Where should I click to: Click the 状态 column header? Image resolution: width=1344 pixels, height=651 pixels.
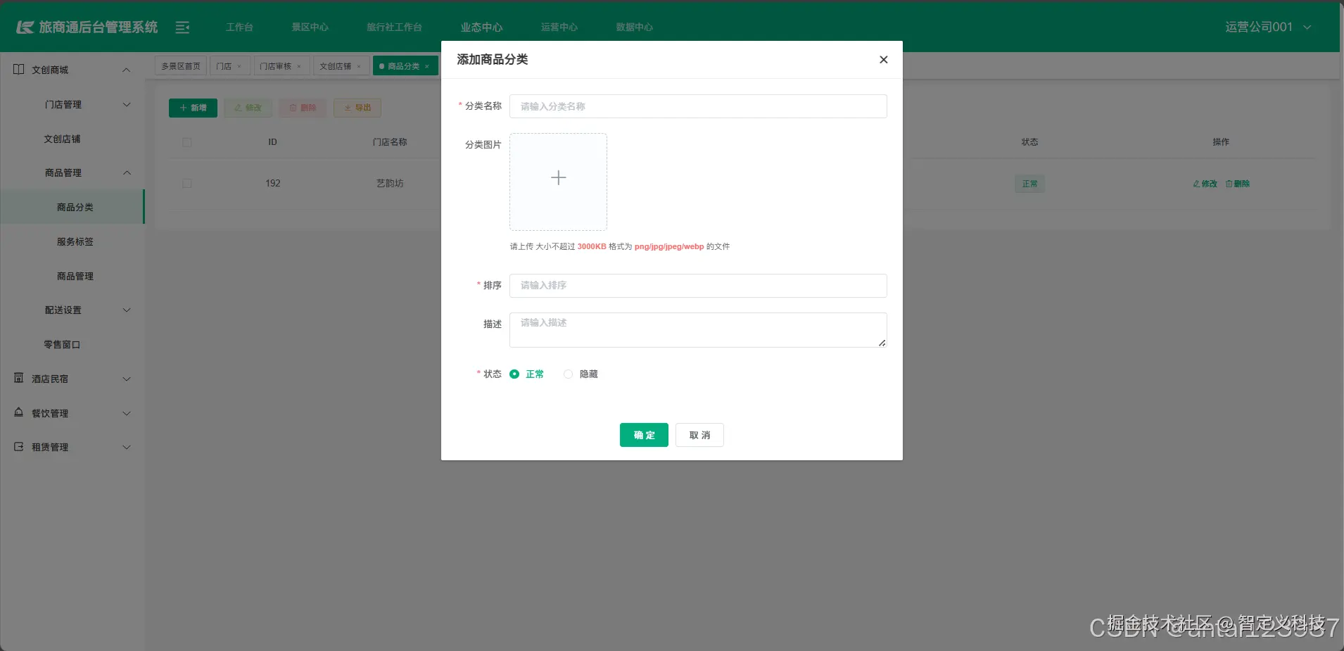[x=1029, y=142]
